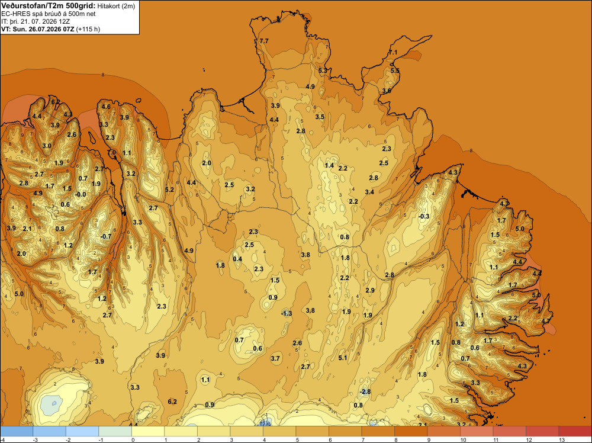
Task: Select the 5.2 temperature reading
Action: click(x=169, y=190)
